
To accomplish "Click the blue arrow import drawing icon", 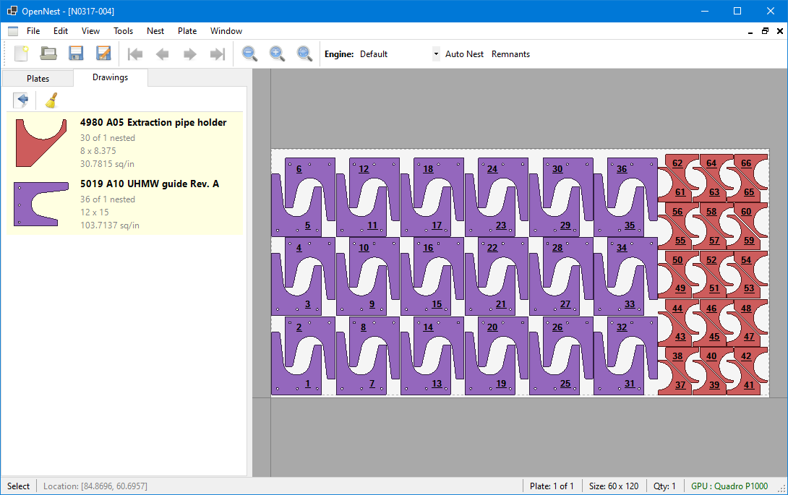I will (22, 100).
